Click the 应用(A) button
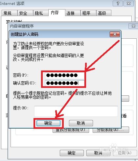 pyautogui.click(x=124, y=153)
